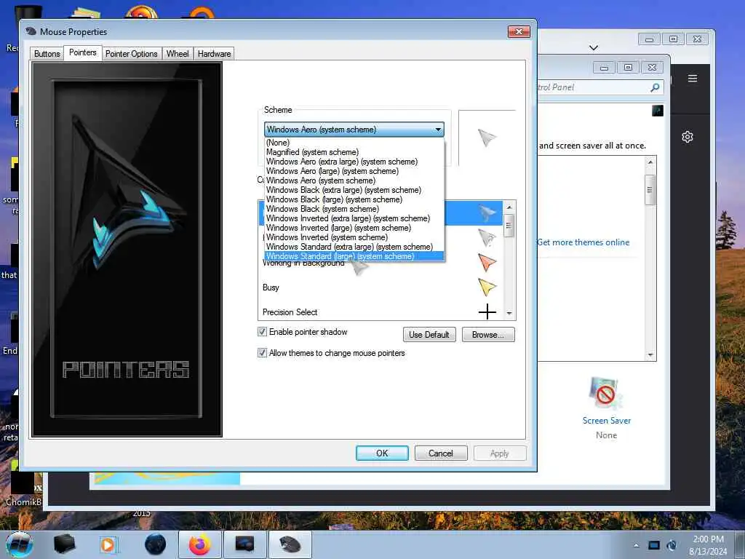Select Windows Inverted (system scheme)

tap(354, 237)
